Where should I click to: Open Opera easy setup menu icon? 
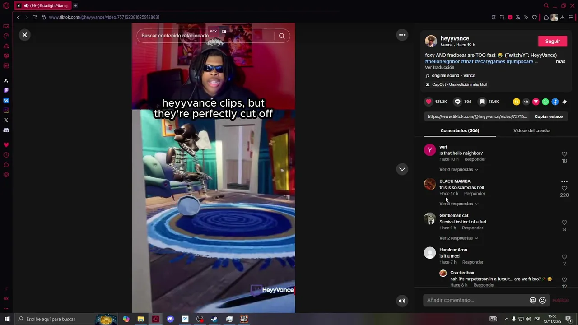click(x=571, y=17)
